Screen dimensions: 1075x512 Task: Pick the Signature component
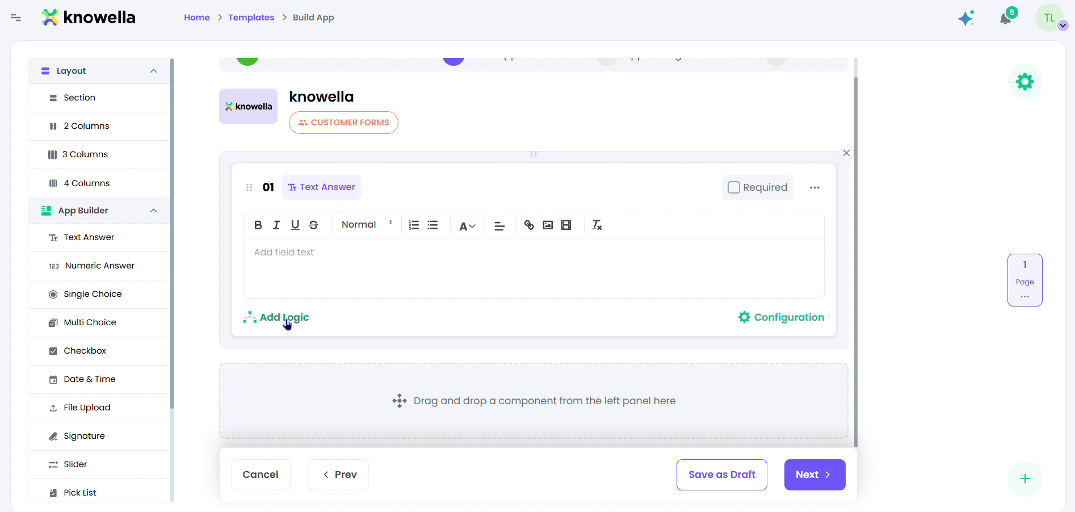pyautogui.click(x=99, y=436)
